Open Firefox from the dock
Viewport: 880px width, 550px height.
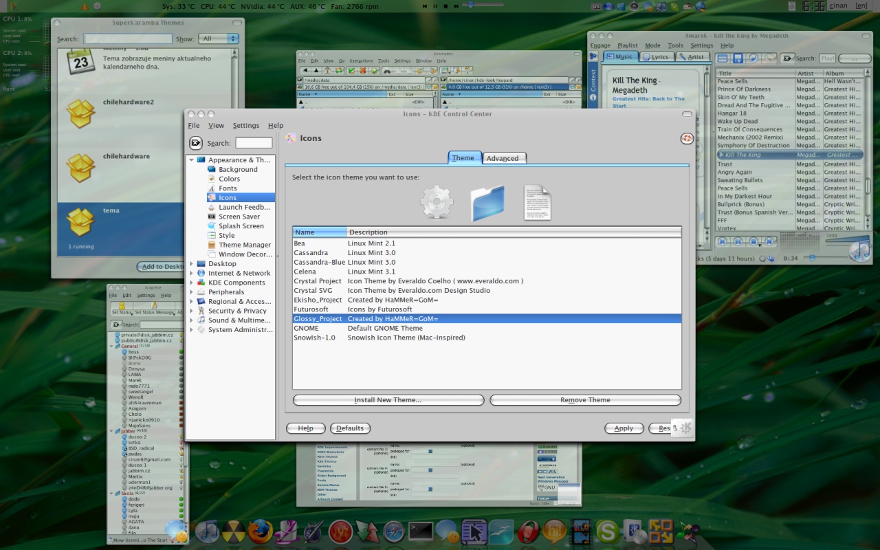(260, 531)
